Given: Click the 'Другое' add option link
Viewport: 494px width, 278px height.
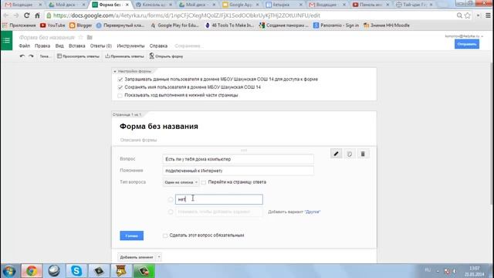Looking at the screenshot, I should tap(313, 212).
